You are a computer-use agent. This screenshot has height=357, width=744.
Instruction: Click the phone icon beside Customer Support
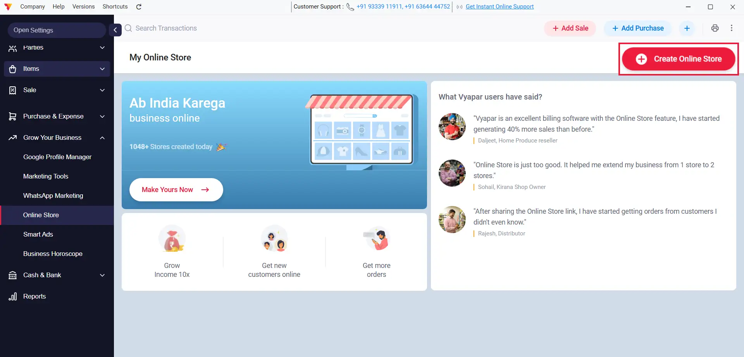pyautogui.click(x=350, y=7)
